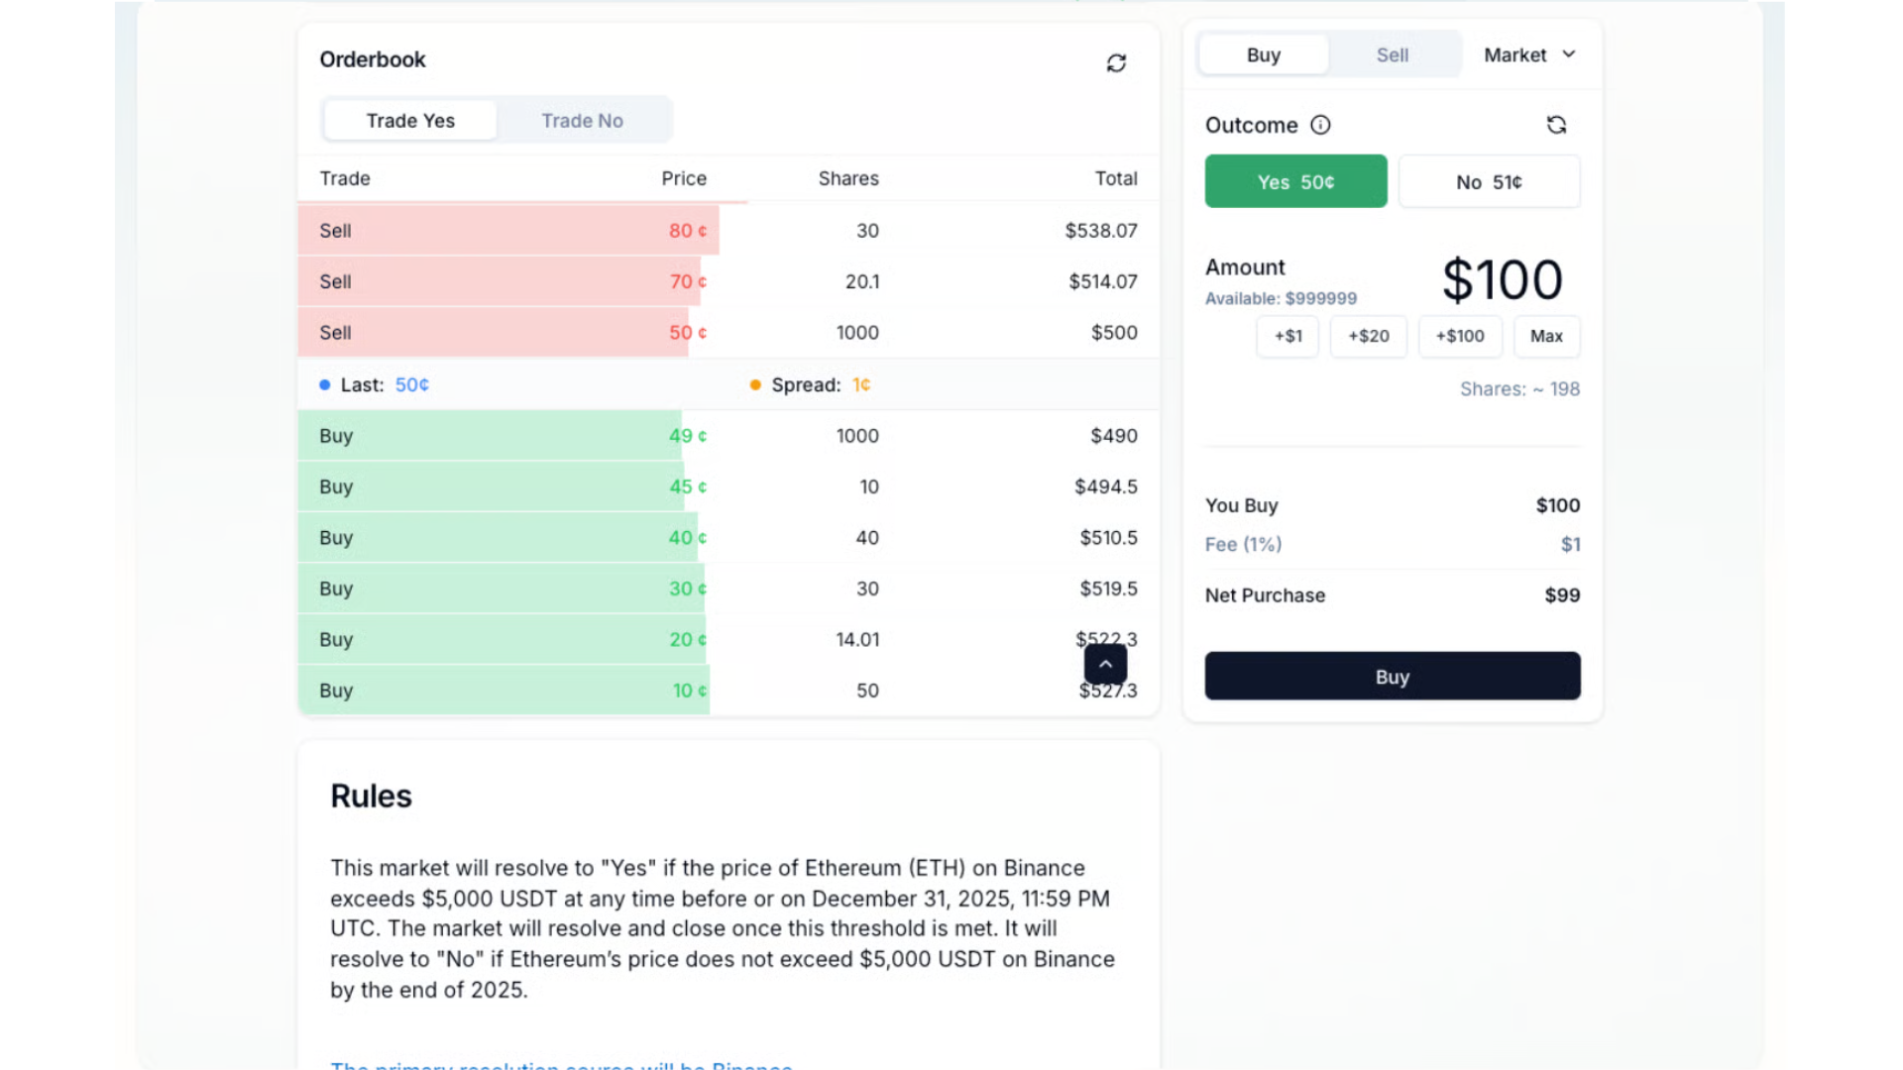Image resolution: width=1903 pixels, height=1070 pixels.
Task: Switch orderbook to Trade No
Action: (582, 121)
